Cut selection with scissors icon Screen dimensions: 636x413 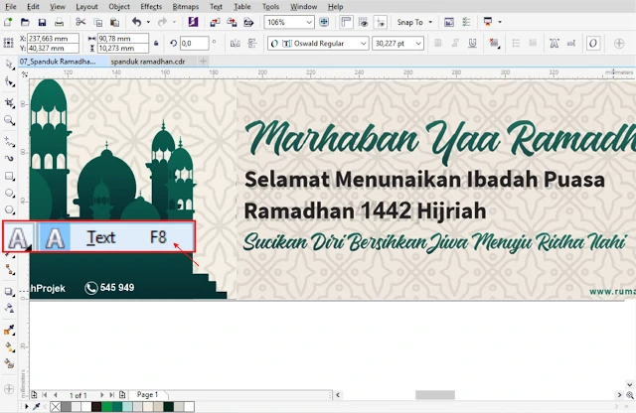tap(80, 22)
